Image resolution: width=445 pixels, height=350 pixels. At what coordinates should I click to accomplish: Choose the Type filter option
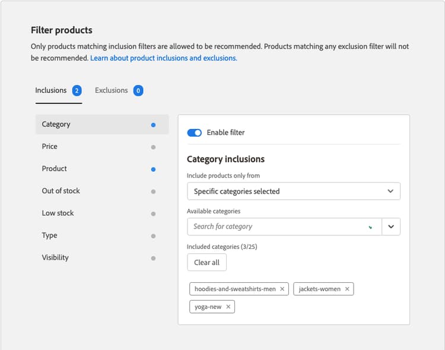point(50,235)
